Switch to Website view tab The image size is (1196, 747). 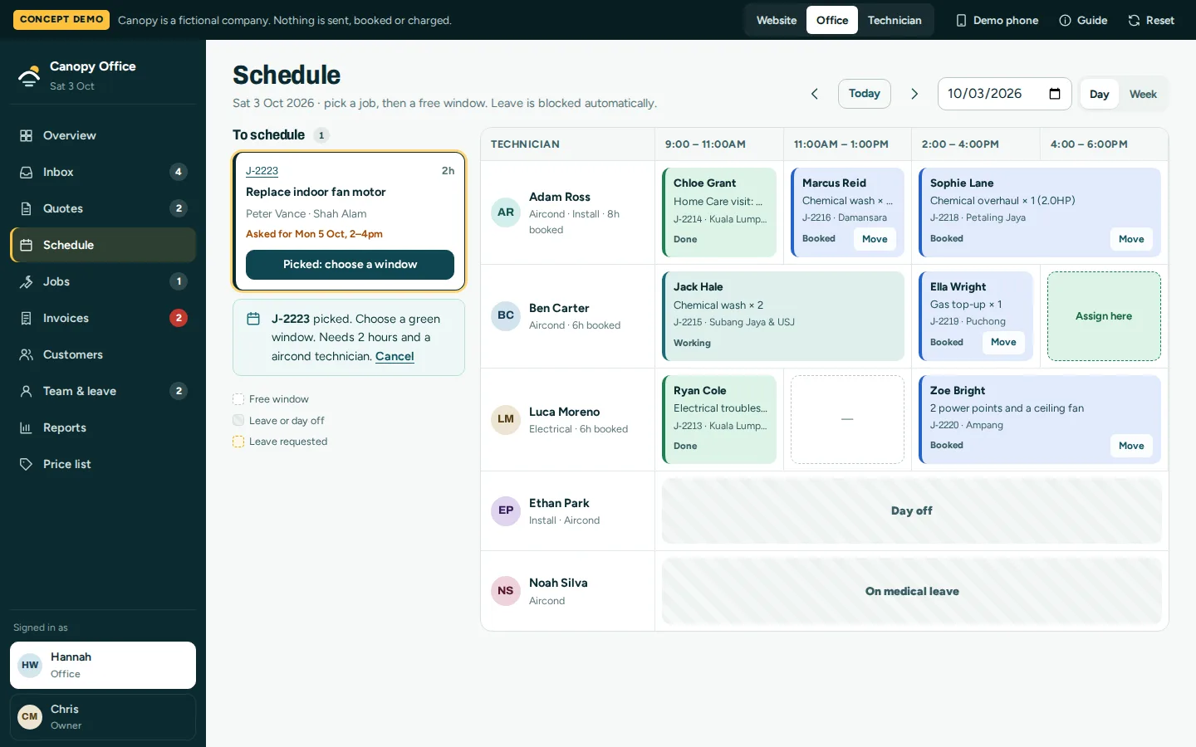(x=777, y=20)
